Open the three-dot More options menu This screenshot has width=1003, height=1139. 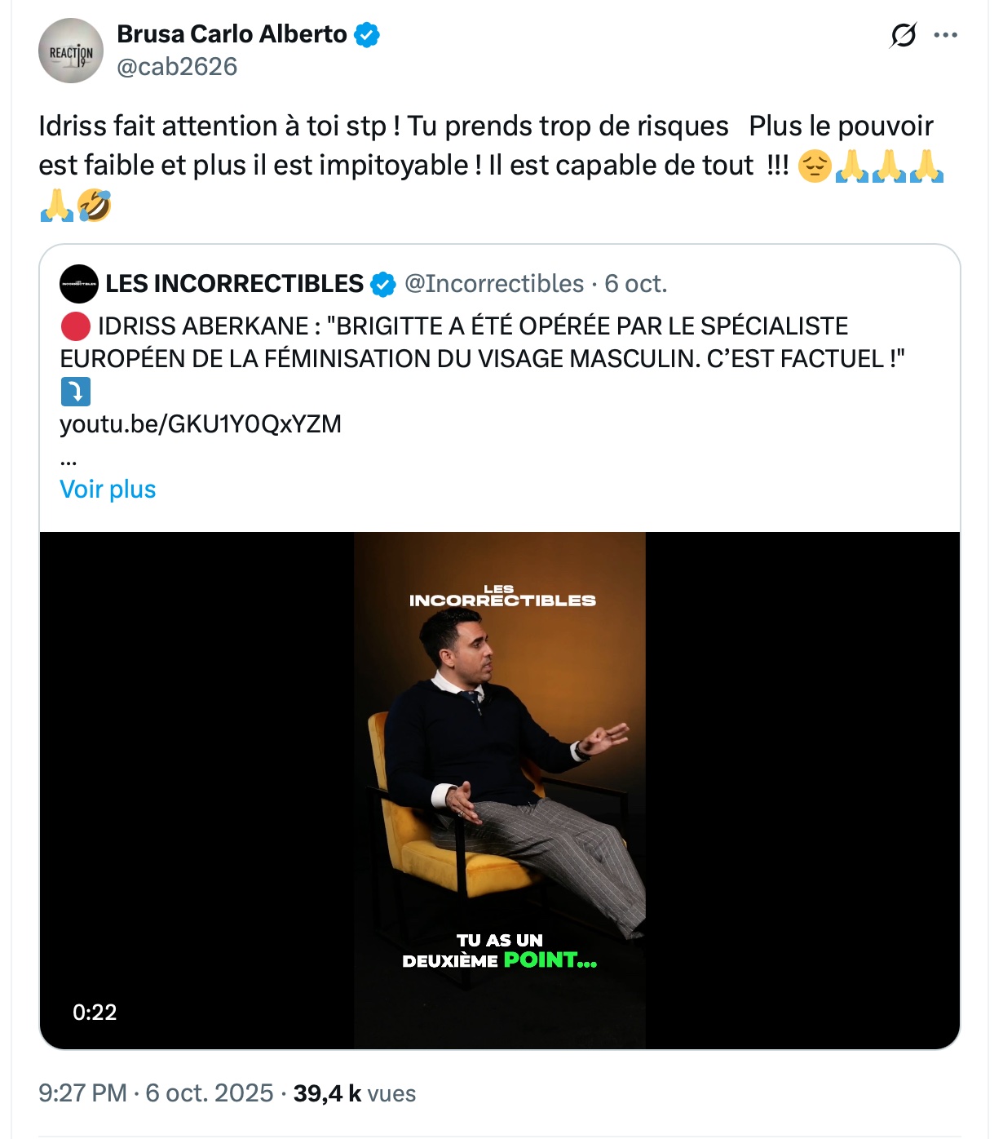point(945,35)
